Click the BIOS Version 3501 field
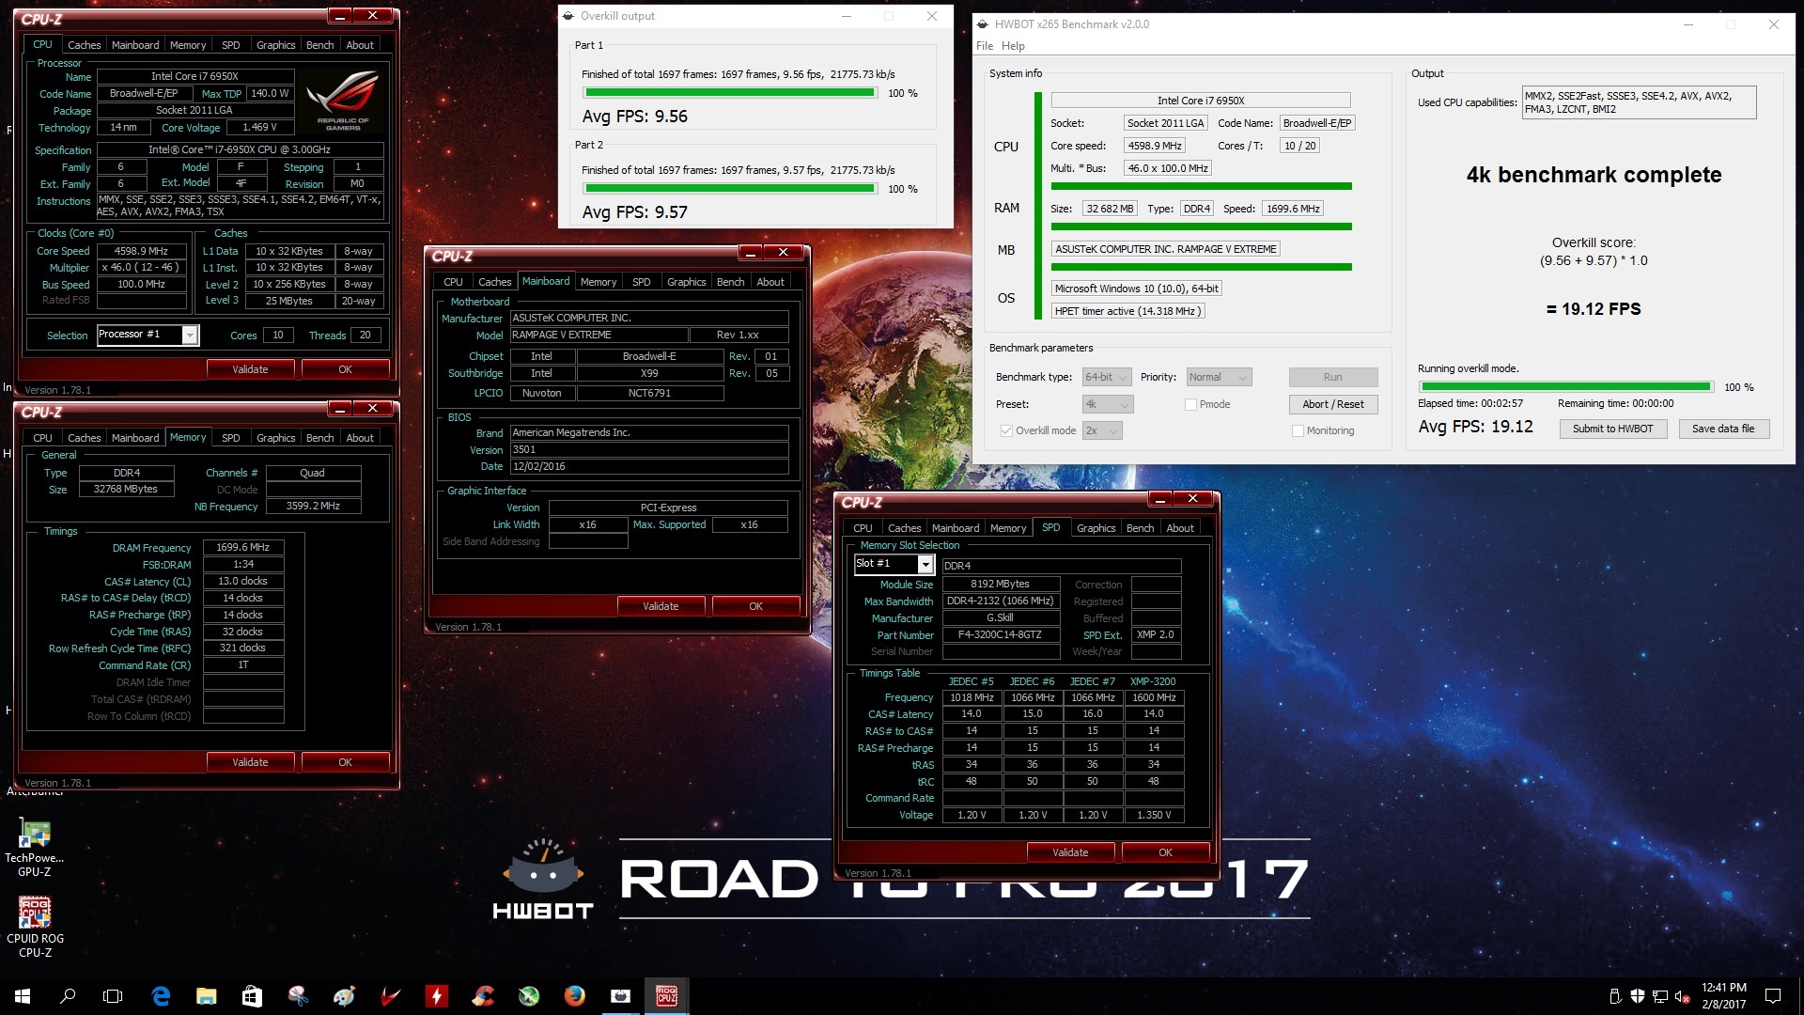This screenshot has width=1804, height=1015. (649, 449)
